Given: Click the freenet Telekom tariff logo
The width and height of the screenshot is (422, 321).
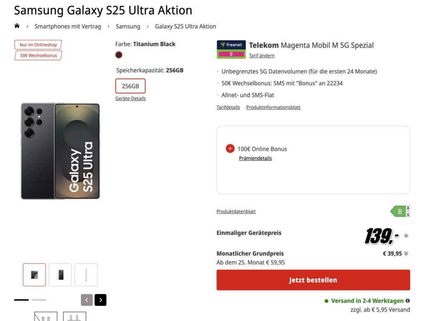Looking at the screenshot, I should pyautogui.click(x=231, y=49).
